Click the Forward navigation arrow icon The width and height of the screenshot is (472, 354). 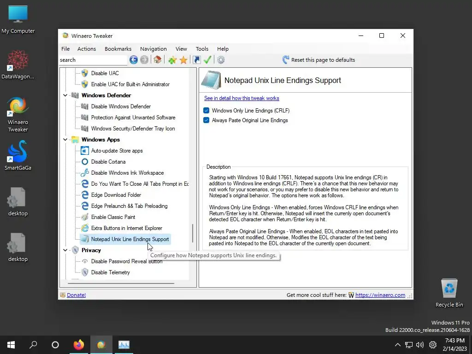(x=144, y=60)
